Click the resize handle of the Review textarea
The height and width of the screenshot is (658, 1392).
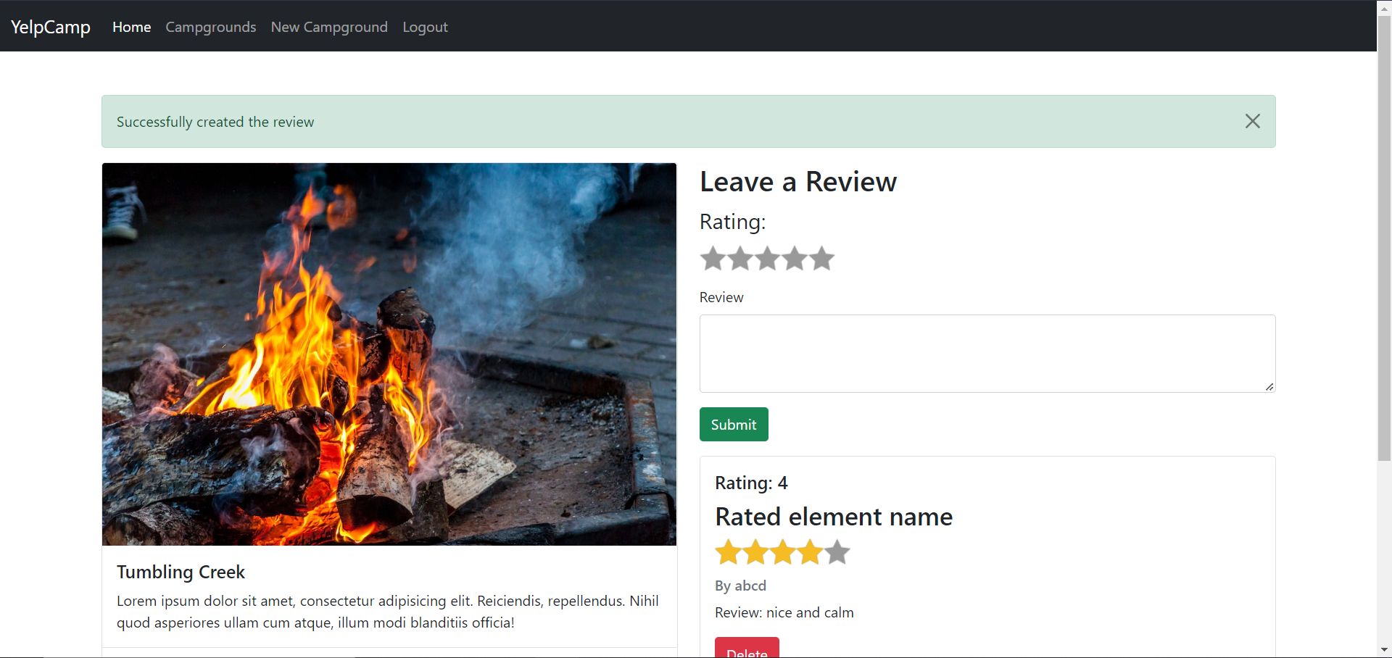[1269, 387]
